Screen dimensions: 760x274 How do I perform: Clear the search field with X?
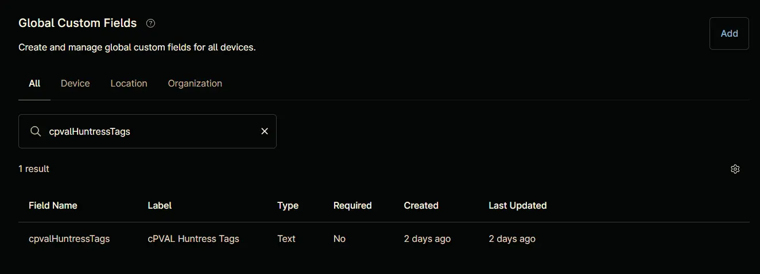pyautogui.click(x=265, y=131)
